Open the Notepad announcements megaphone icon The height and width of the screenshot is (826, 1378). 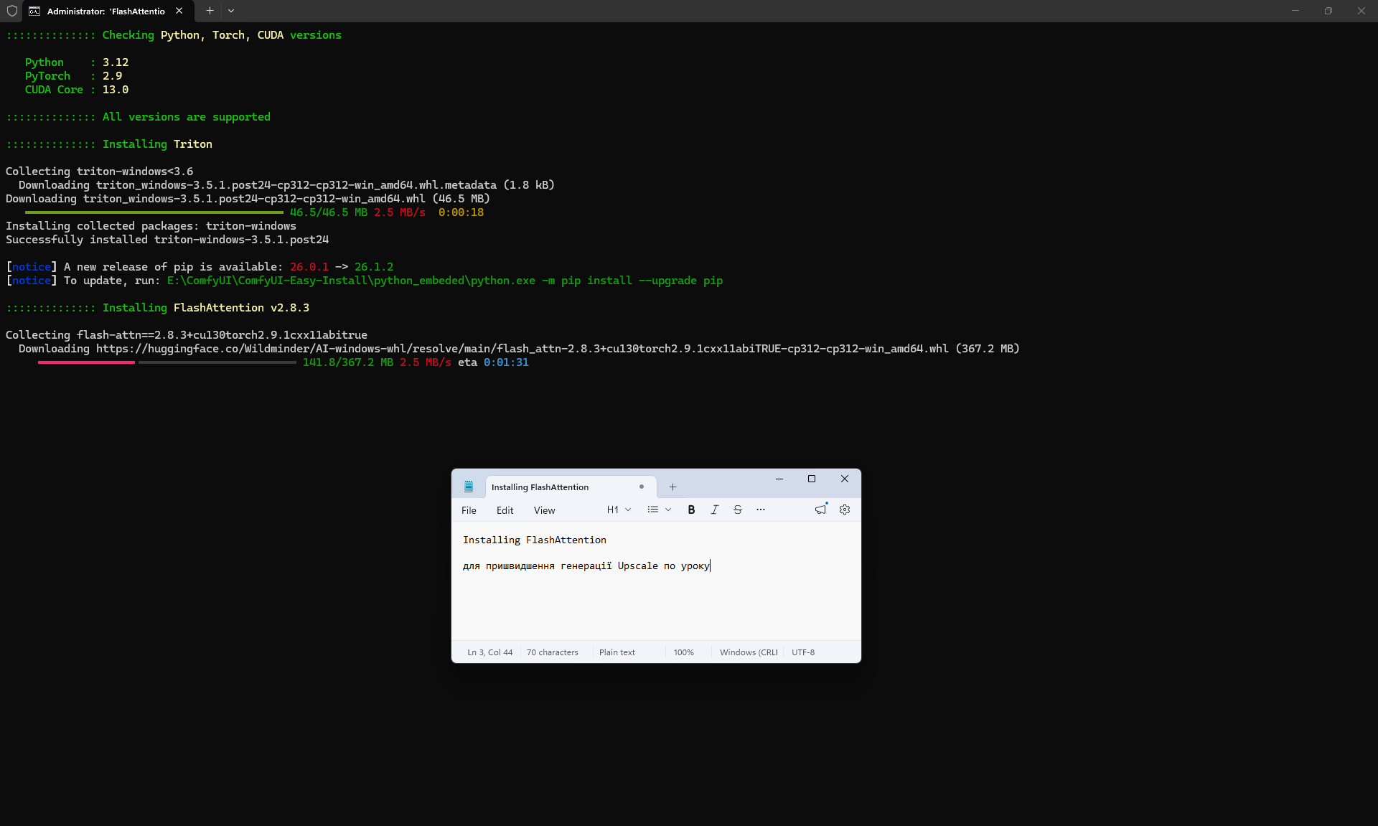[x=820, y=510]
